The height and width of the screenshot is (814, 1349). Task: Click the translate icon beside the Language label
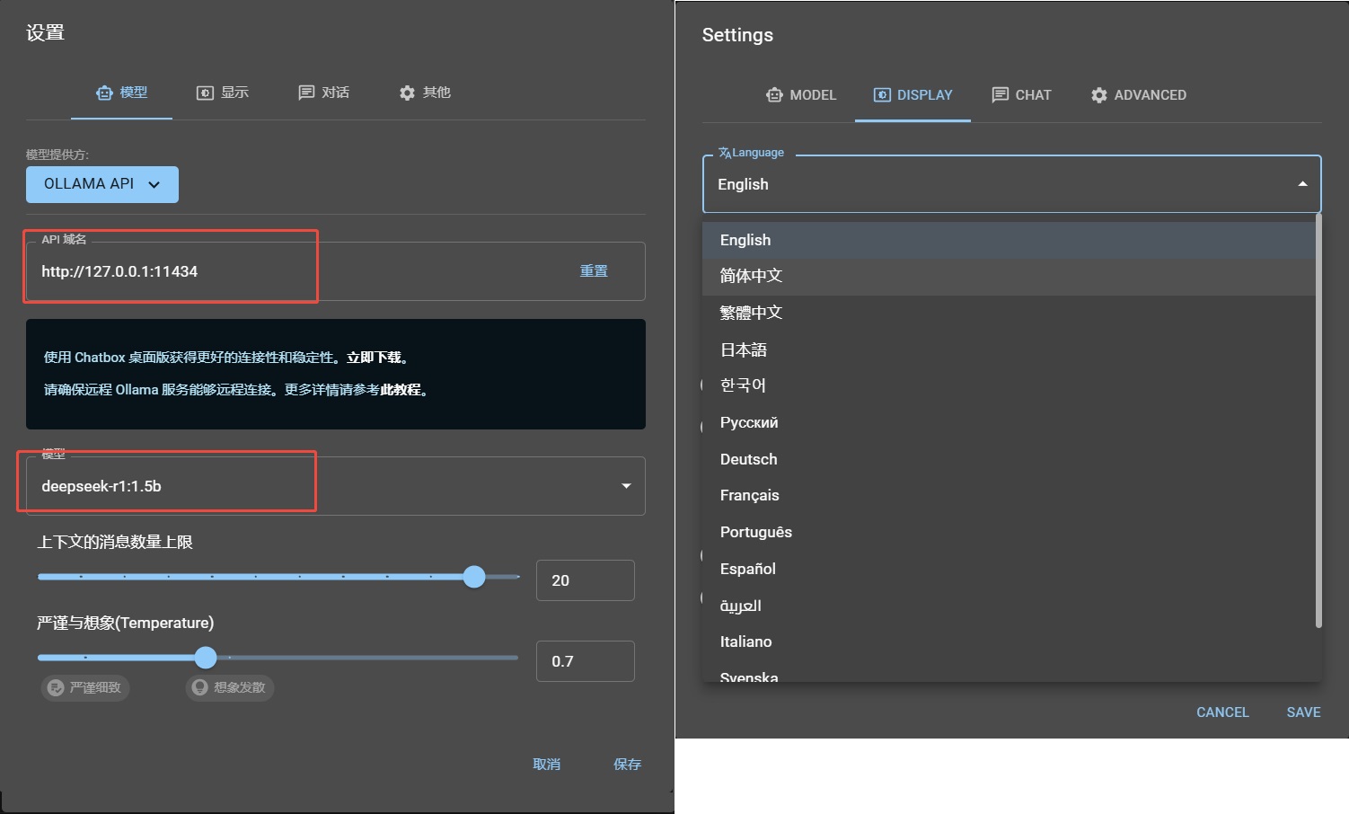tap(724, 152)
